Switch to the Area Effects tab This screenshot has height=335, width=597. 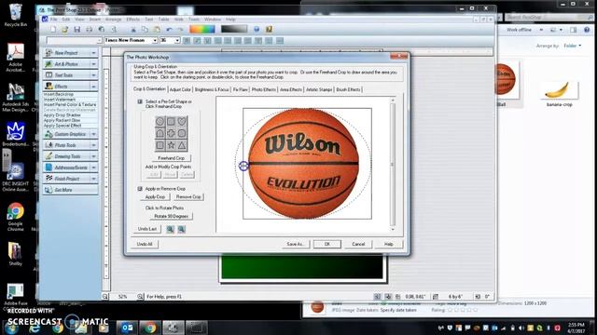(291, 89)
